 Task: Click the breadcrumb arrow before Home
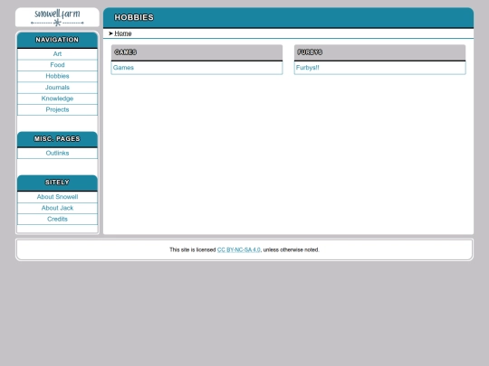point(110,33)
